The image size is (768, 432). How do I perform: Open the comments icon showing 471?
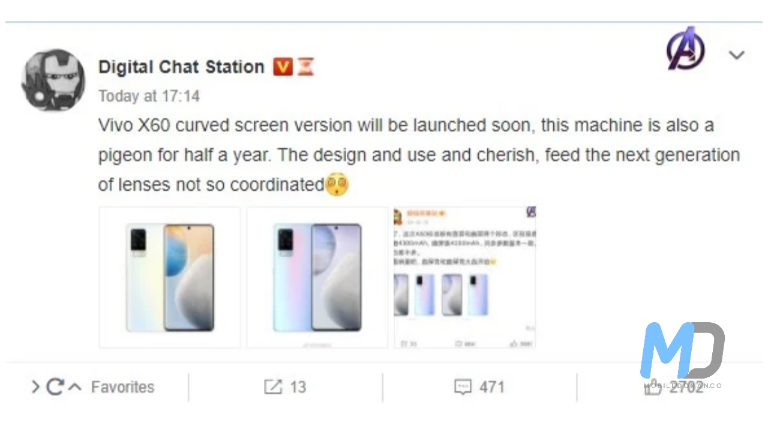[463, 387]
